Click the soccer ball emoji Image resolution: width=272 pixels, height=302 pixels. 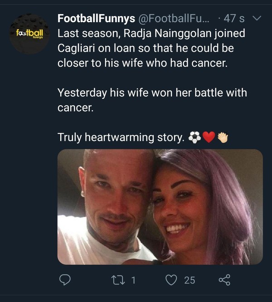click(195, 137)
